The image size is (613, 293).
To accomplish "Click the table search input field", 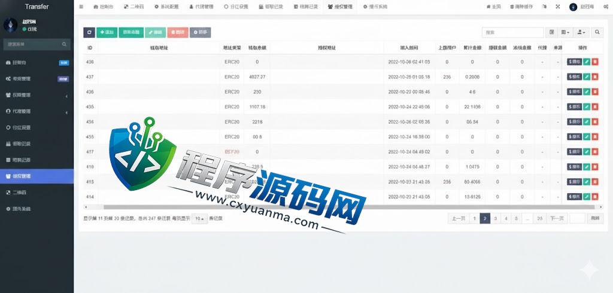I will click(512, 32).
